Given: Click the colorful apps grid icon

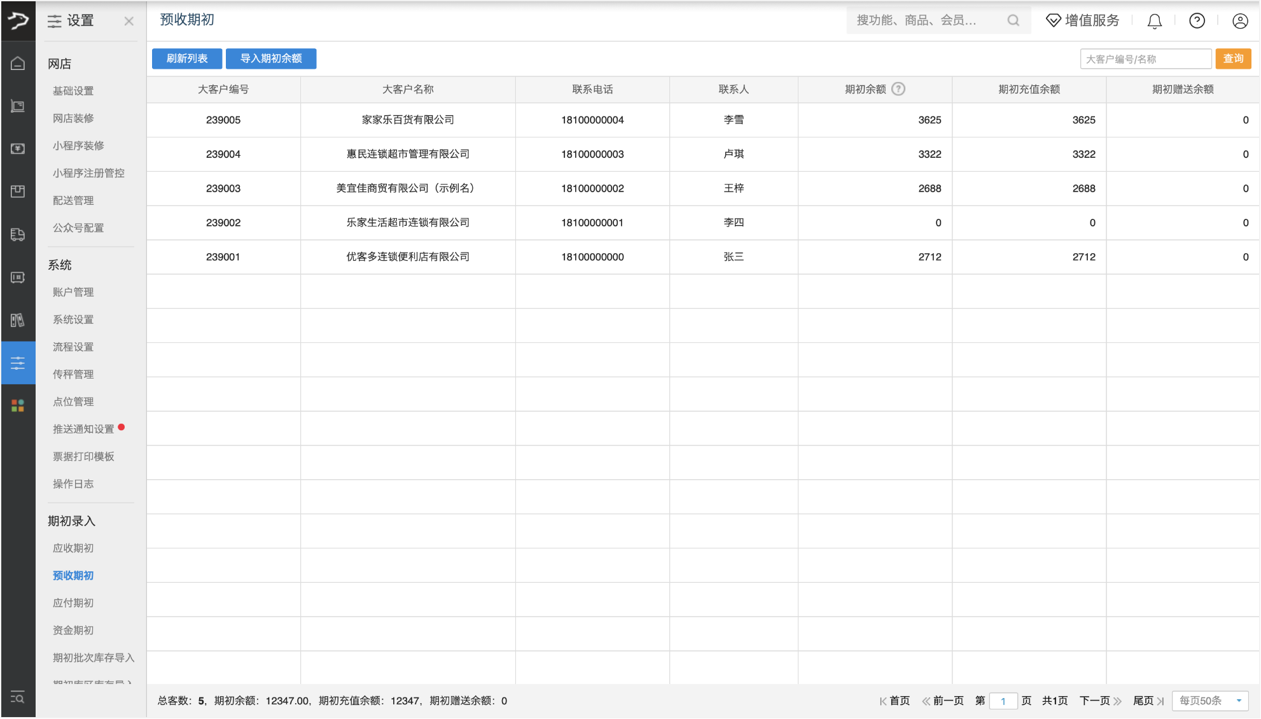Looking at the screenshot, I should 18,405.
